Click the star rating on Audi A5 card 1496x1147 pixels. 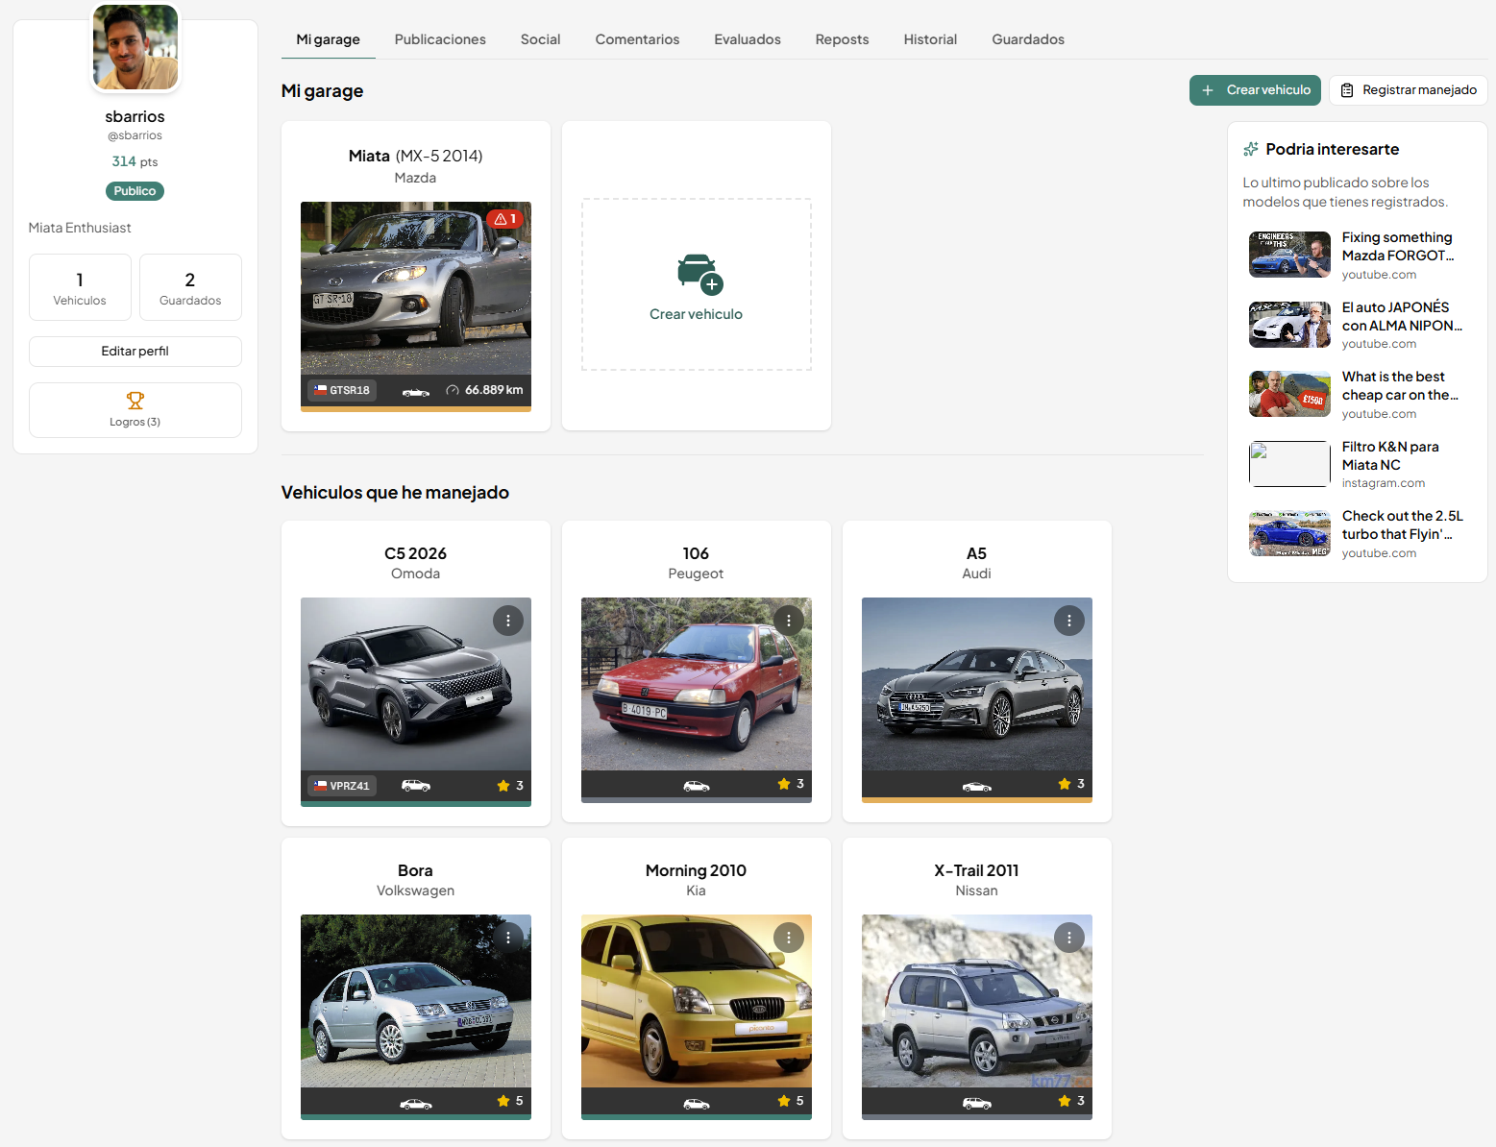pyautogui.click(x=1071, y=784)
